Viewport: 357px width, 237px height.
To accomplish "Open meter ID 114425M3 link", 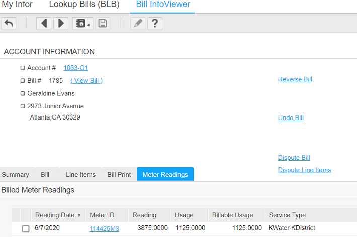I will (104, 228).
